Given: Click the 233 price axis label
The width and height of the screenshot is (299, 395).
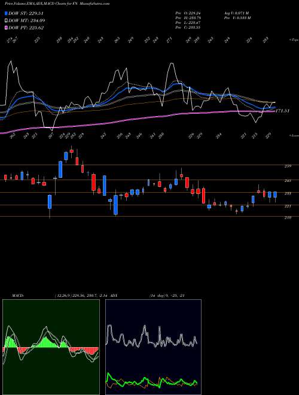Looking at the screenshot, I should tap(288, 193).
